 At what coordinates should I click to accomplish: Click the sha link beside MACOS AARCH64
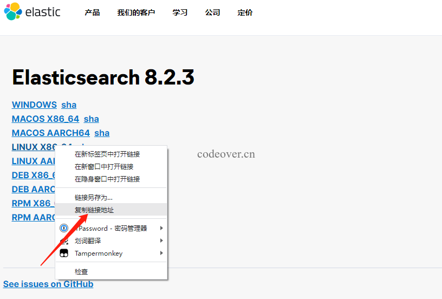click(x=102, y=133)
